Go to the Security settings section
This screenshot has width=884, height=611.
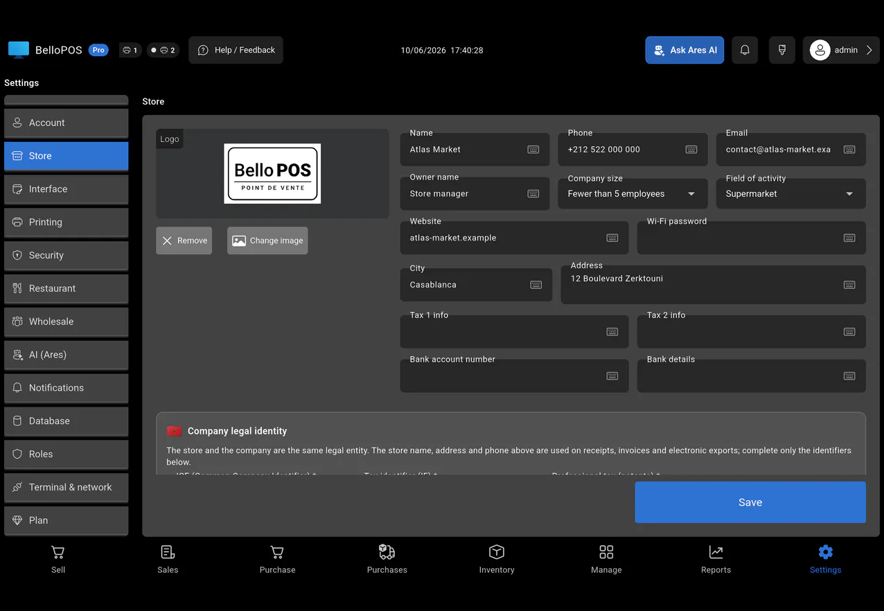tap(67, 256)
